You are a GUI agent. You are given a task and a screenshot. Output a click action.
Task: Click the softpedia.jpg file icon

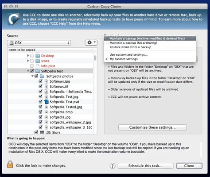click(x=47, y=117)
